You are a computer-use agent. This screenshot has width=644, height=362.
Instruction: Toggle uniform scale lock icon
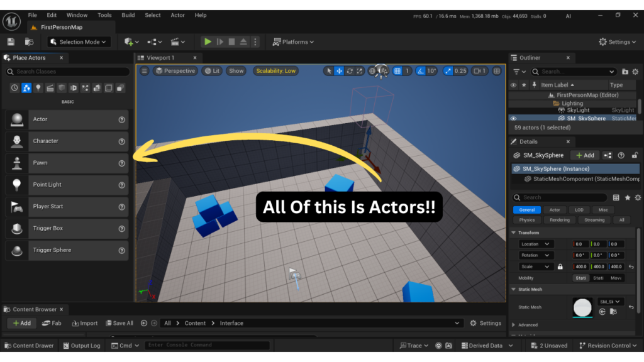560,266
